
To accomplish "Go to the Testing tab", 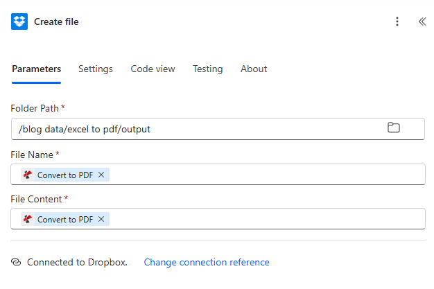I will (207, 69).
